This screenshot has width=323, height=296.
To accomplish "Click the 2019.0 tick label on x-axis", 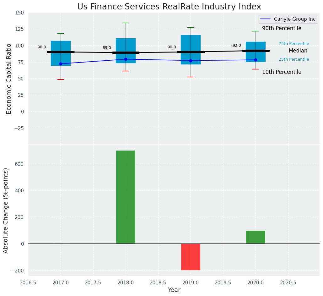I will [191, 282].
